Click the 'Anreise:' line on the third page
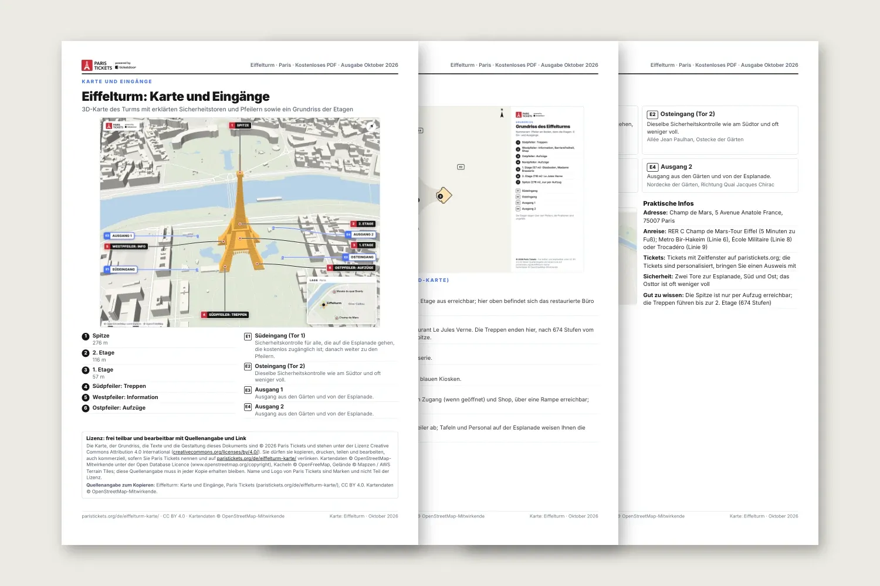This screenshot has width=880, height=586. [719, 239]
